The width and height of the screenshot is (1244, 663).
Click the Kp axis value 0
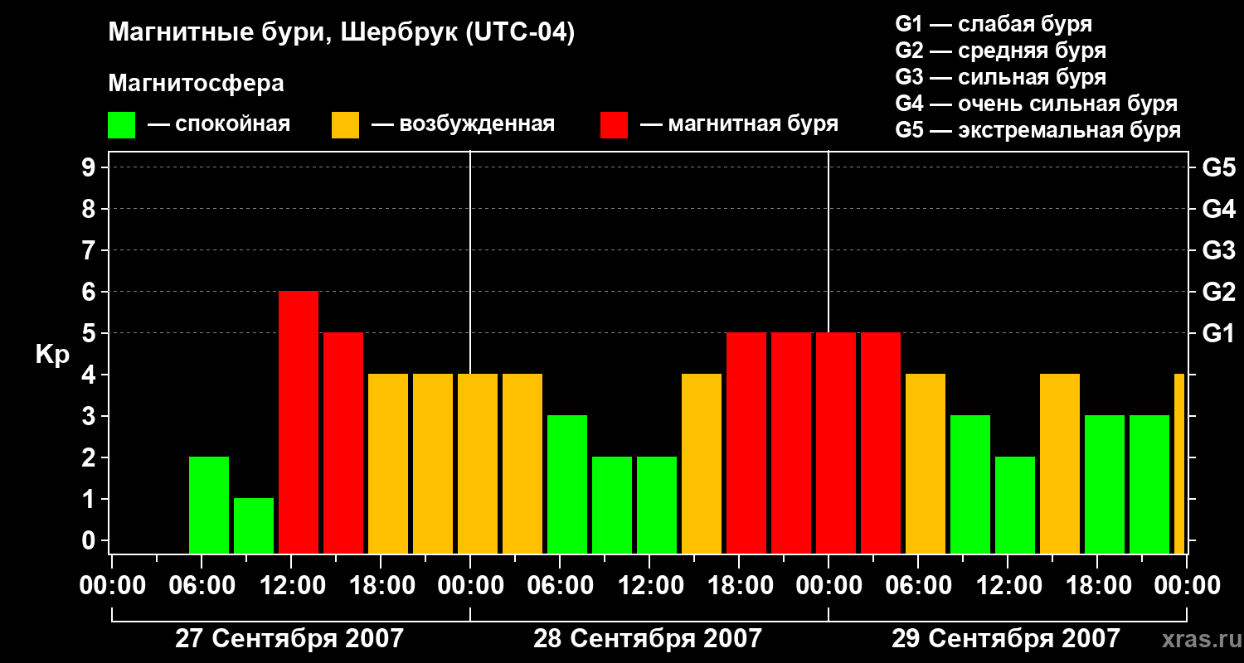(x=90, y=540)
